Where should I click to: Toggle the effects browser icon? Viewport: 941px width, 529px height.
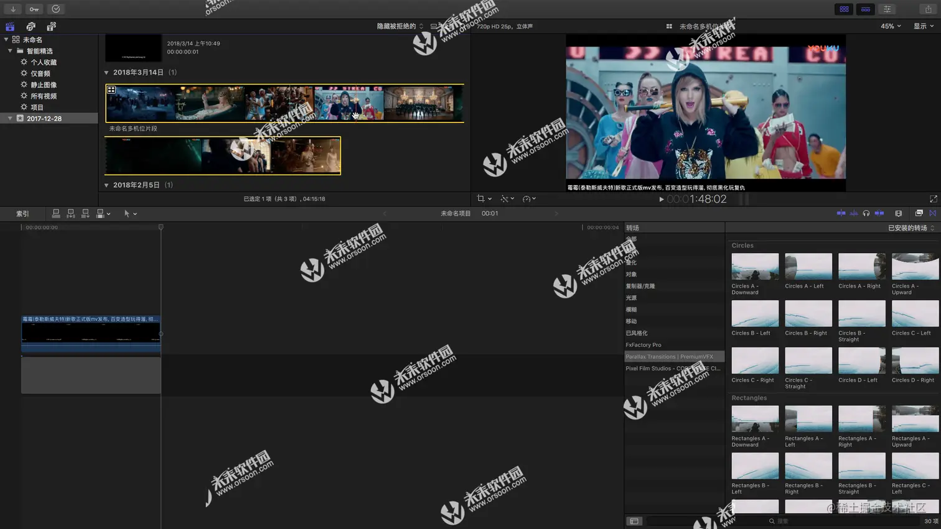919,213
